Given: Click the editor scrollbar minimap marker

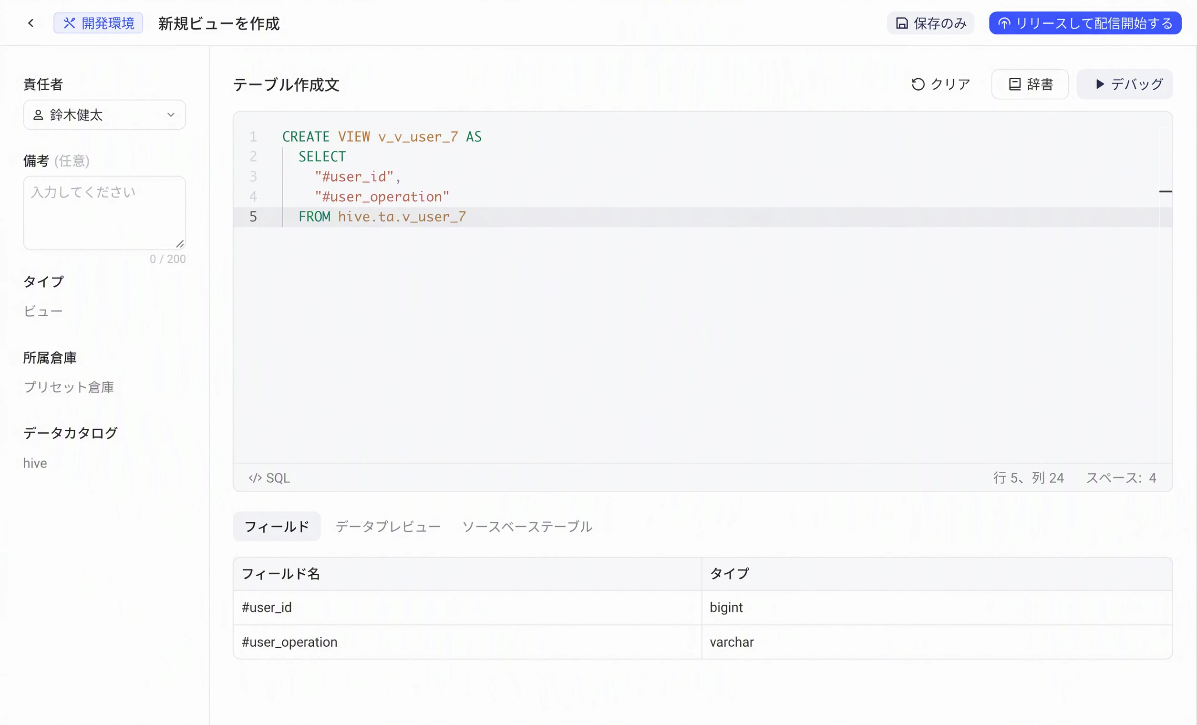Looking at the screenshot, I should (x=1166, y=191).
